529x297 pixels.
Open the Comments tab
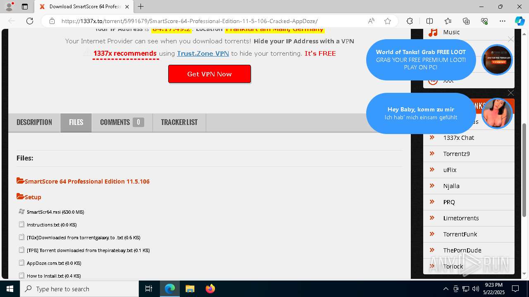click(x=122, y=122)
